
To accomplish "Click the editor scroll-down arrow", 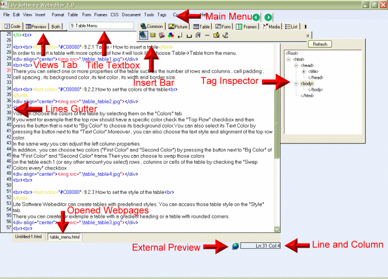I will point(277,229).
